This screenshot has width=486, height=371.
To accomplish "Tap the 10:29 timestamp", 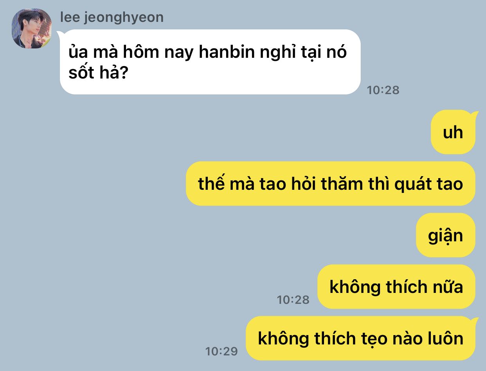I will tap(221, 351).
